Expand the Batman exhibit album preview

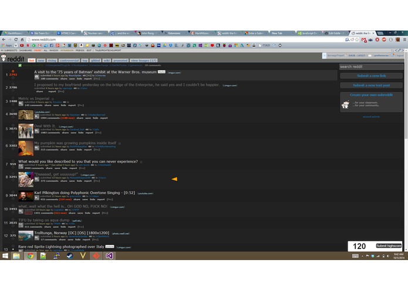click(37, 77)
